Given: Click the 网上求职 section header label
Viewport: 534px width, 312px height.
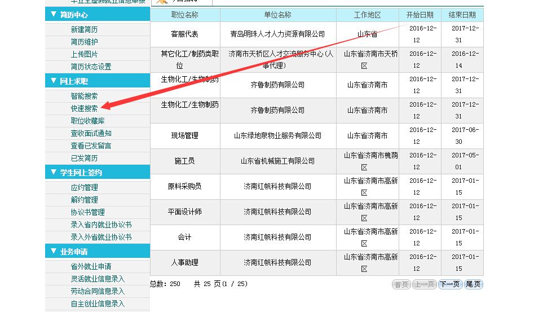Looking at the screenshot, I should pyautogui.click(x=74, y=81).
